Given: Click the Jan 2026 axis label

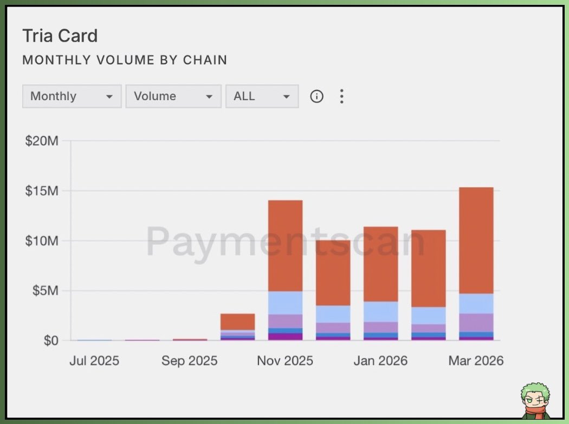Looking at the screenshot, I should click(380, 361).
